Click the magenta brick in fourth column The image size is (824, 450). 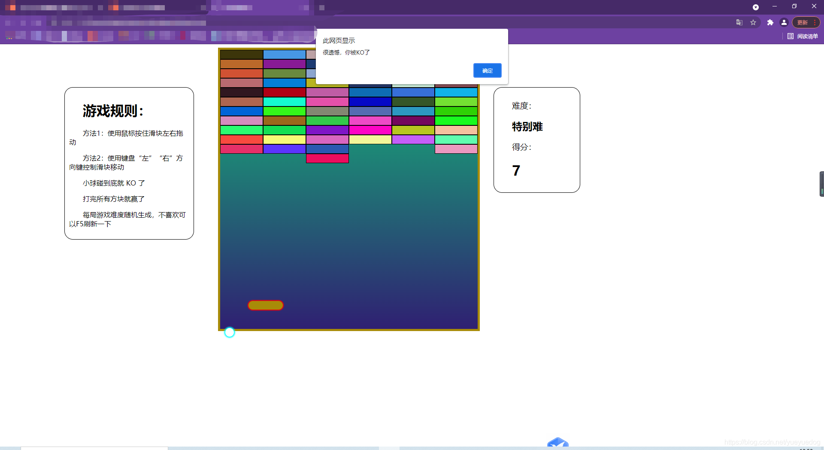[x=370, y=130]
